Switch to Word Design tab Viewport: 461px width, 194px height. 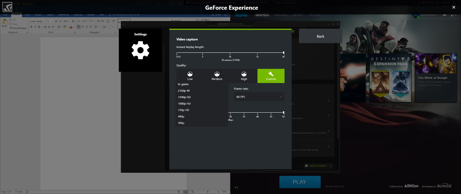[38, 14]
